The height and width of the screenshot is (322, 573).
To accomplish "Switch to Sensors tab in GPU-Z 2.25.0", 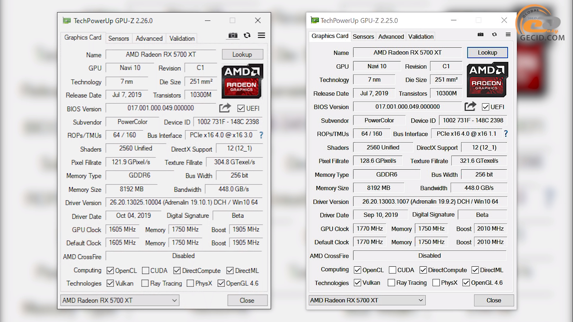I will [x=363, y=37].
